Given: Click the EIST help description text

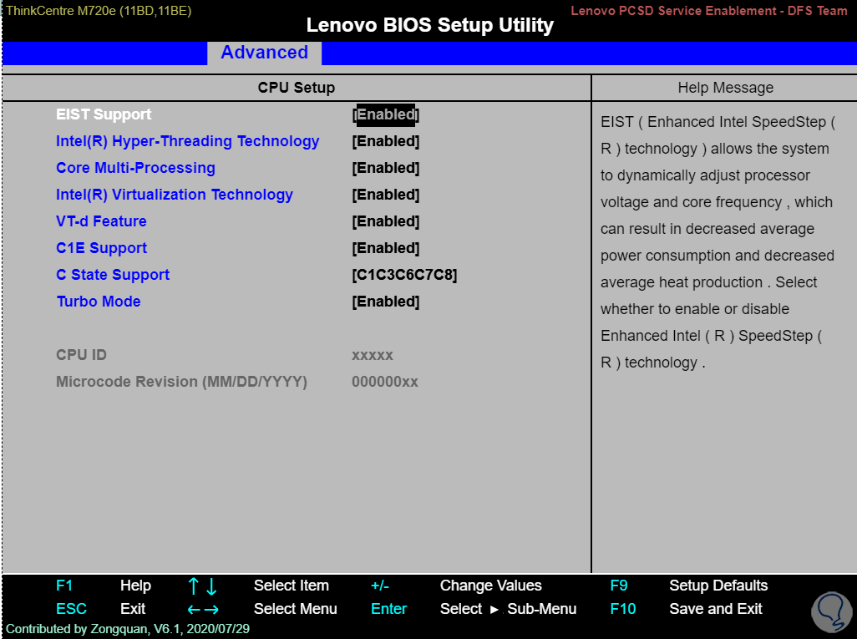Looking at the screenshot, I should click(x=717, y=242).
